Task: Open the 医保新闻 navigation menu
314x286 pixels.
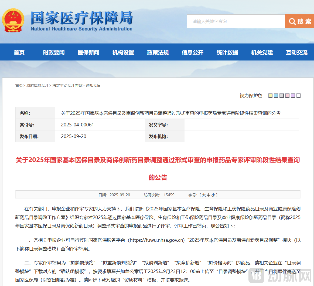Action: (x=88, y=53)
